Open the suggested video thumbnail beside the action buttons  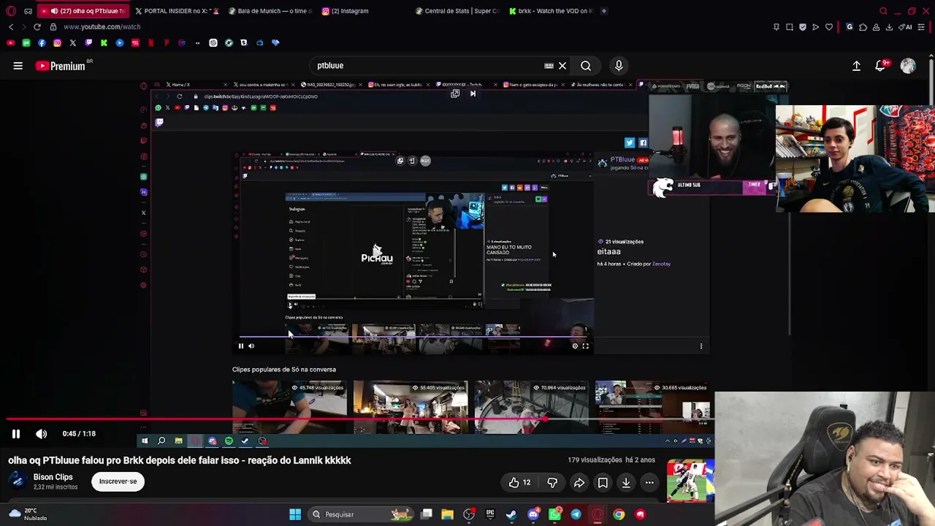pyautogui.click(x=690, y=481)
